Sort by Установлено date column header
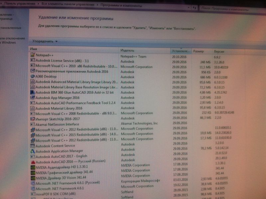Screen dimensions: 266x199 click(181, 51)
